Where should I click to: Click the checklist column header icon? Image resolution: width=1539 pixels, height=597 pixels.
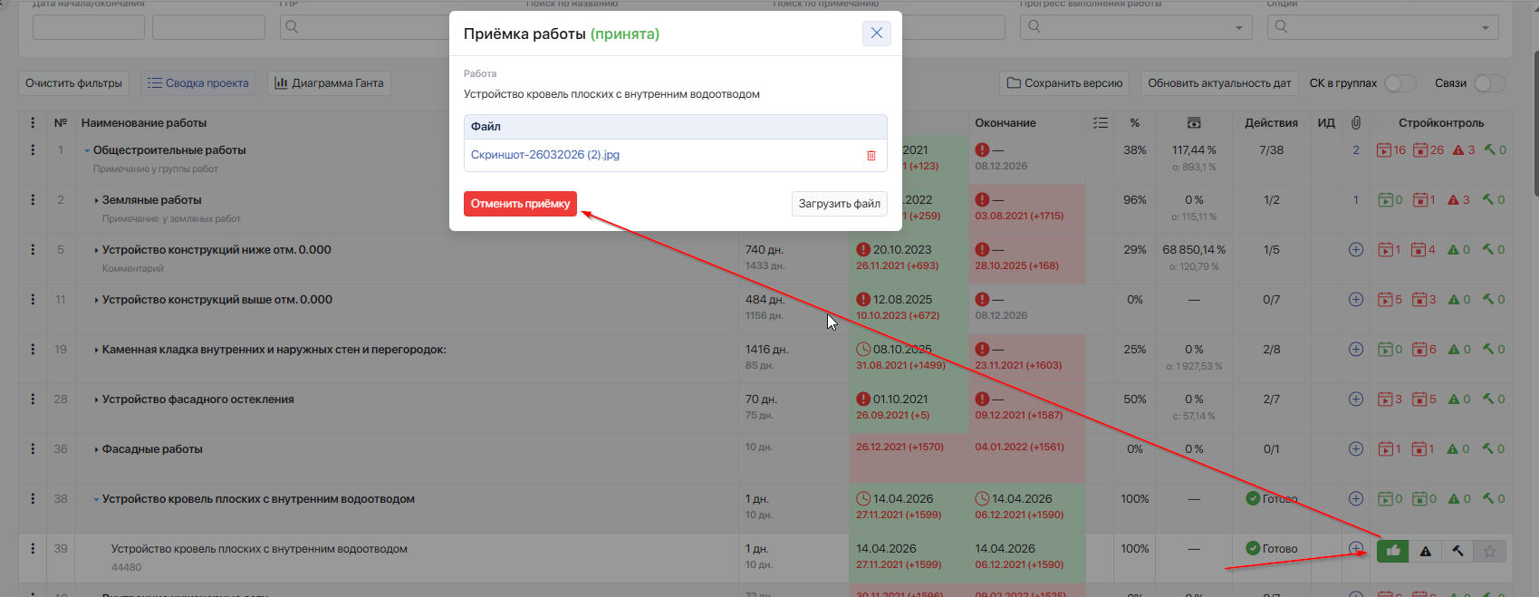coord(1101,122)
